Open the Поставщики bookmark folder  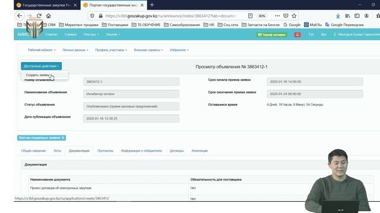[115, 25]
